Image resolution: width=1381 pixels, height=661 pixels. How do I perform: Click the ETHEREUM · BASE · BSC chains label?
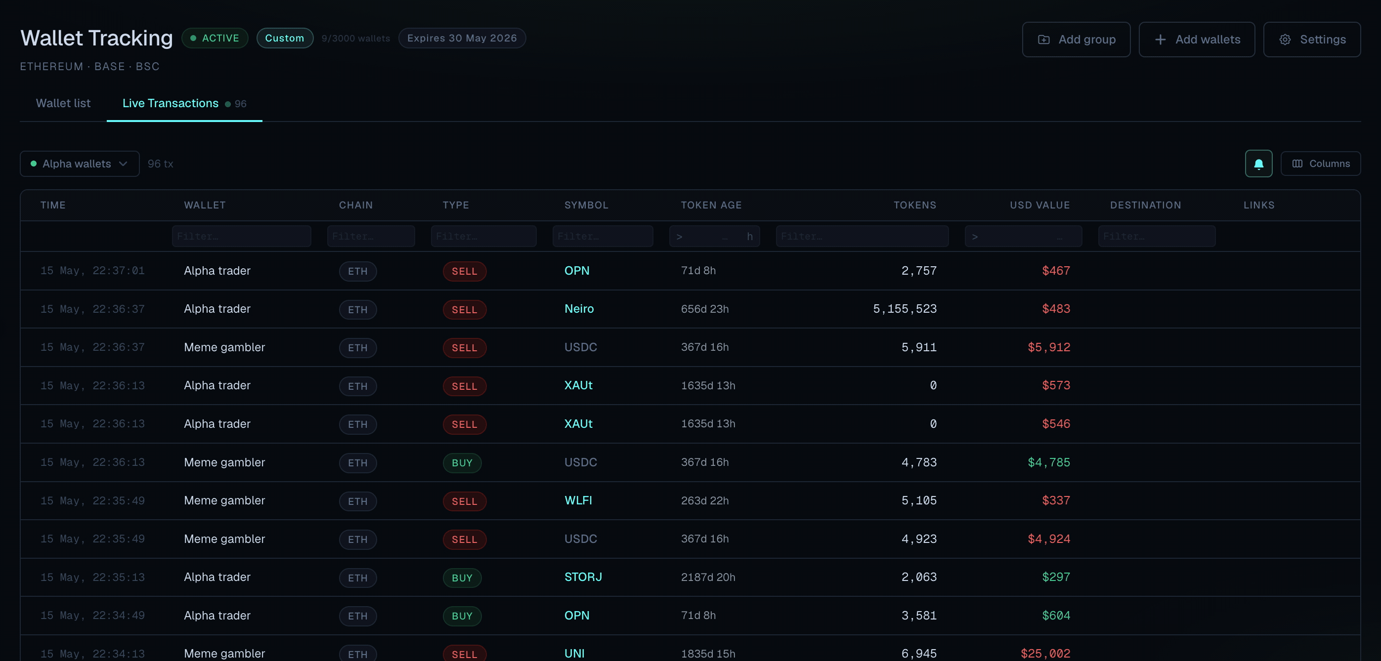click(x=89, y=66)
